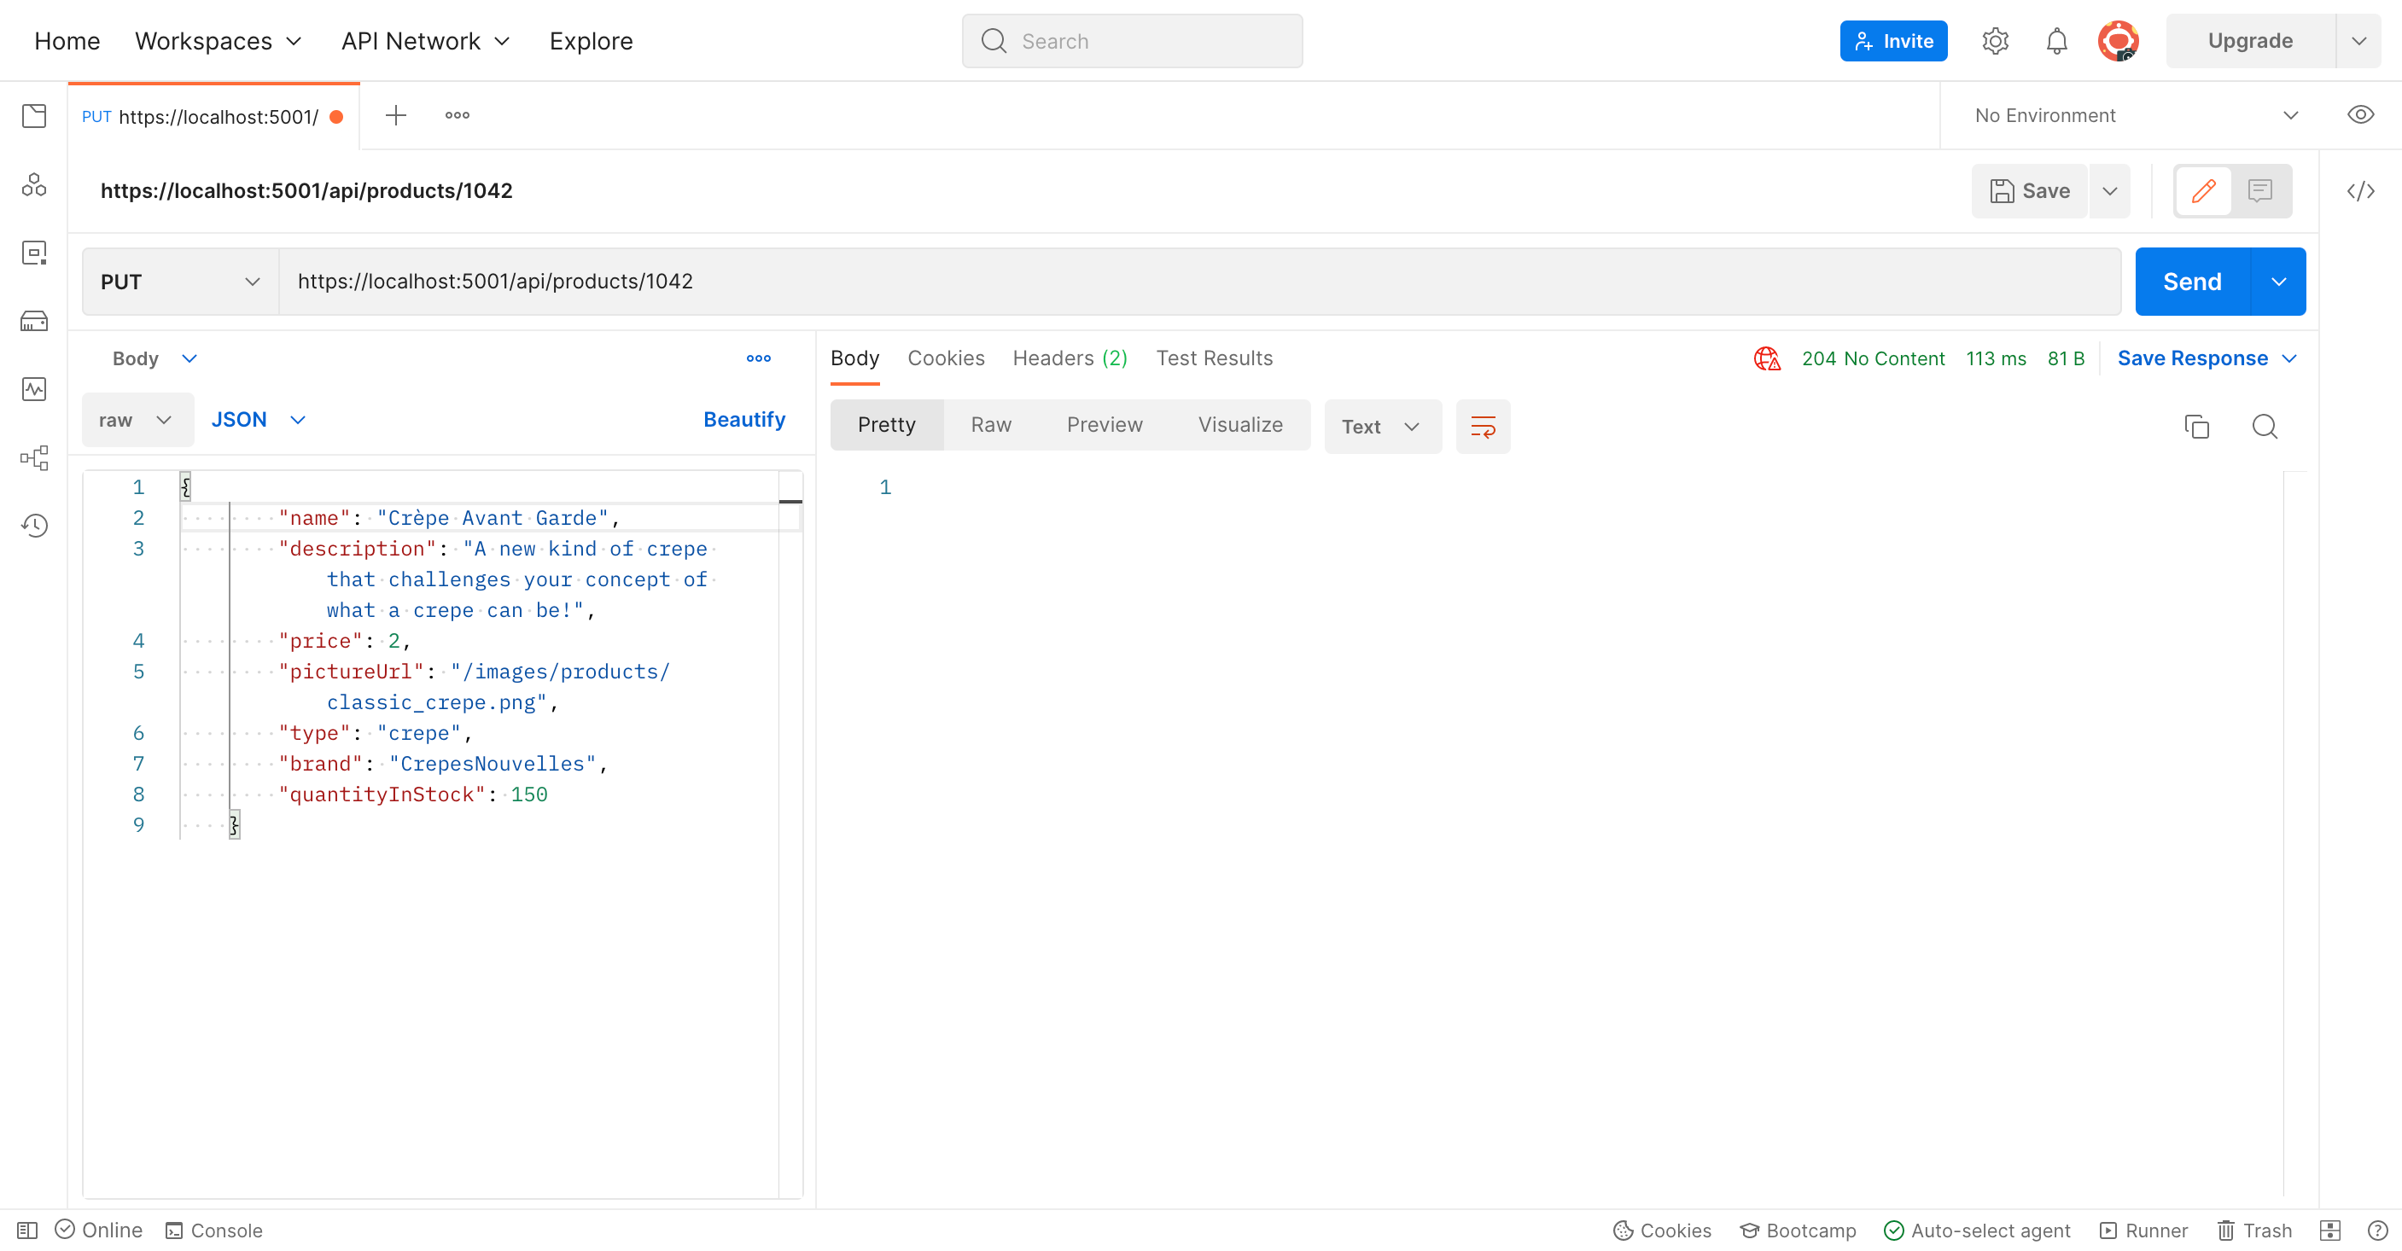Viewport: 2402px width, 1251px height.
Task: Open the Collections sidebar icon
Action: [x=34, y=117]
